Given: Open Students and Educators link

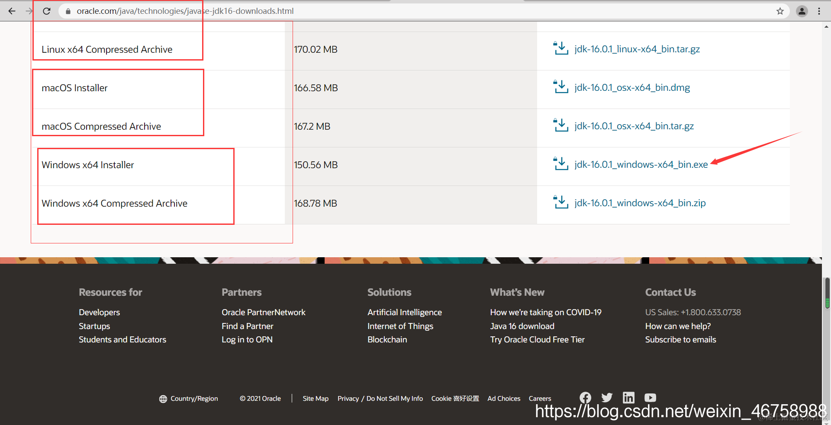Looking at the screenshot, I should tap(122, 339).
